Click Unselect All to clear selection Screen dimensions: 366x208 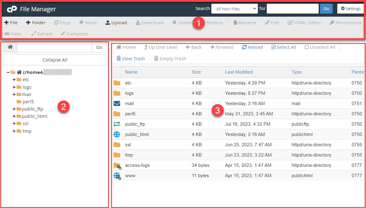pyautogui.click(x=320, y=47)
